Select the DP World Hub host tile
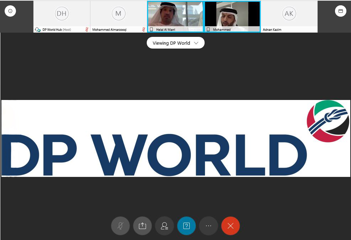Image resolution: width=351 pixels, height=240 pixels. click(61, 14)
